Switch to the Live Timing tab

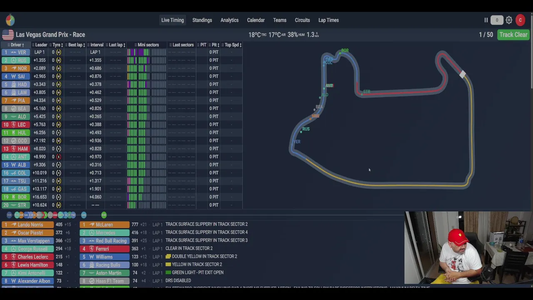coord(172,20)
